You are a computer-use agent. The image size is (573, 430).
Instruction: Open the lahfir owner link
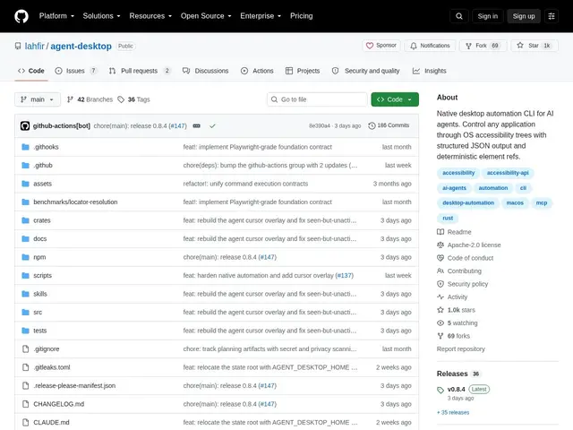point(34,46)
